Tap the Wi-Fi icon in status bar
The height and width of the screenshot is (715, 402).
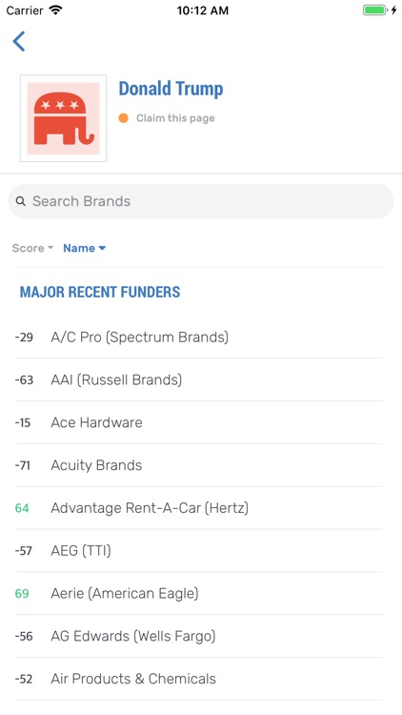[x=56, y=10]
